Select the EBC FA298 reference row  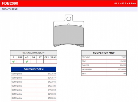click(x=104, y=61)
